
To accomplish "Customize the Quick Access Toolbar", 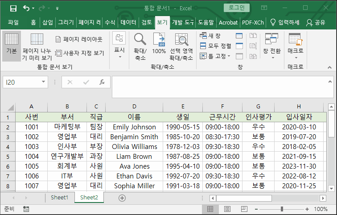I will point(57,8).
